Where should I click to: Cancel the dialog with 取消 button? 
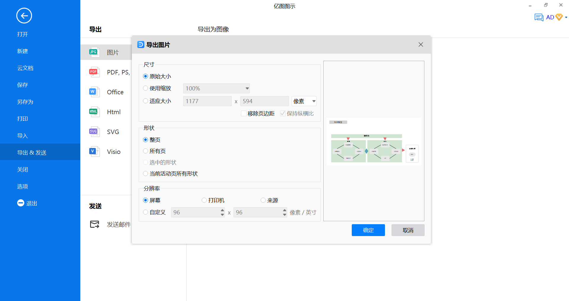click(x=408, y=230)
